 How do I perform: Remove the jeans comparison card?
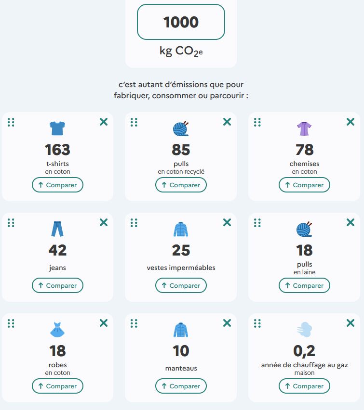(x=104, y=223)
